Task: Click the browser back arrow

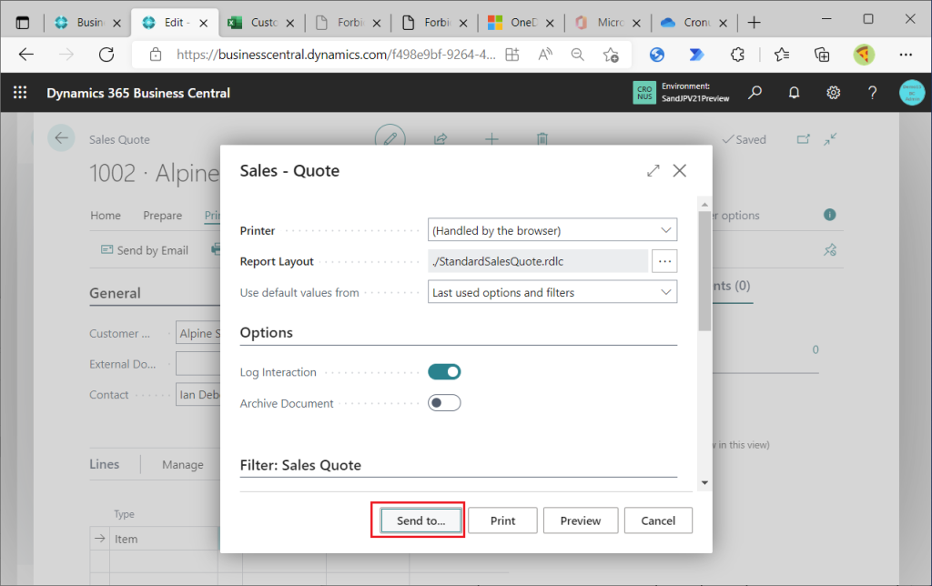Action: click(26, 55)
